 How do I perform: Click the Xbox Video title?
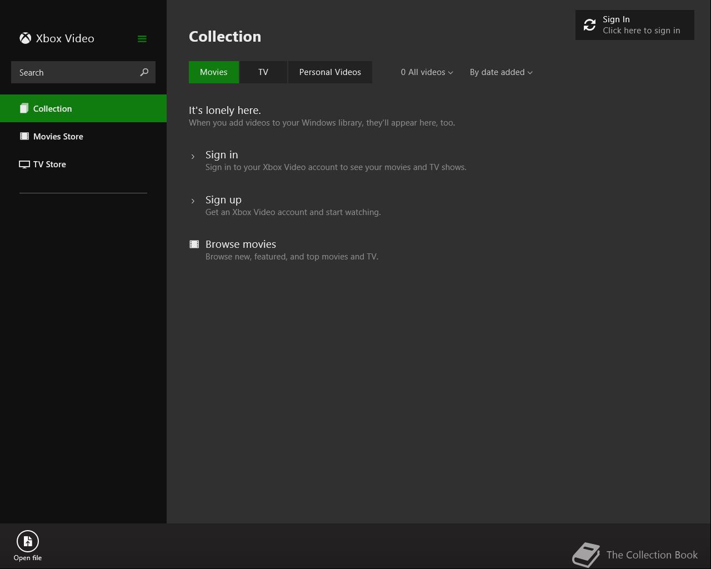coord(65,38)
